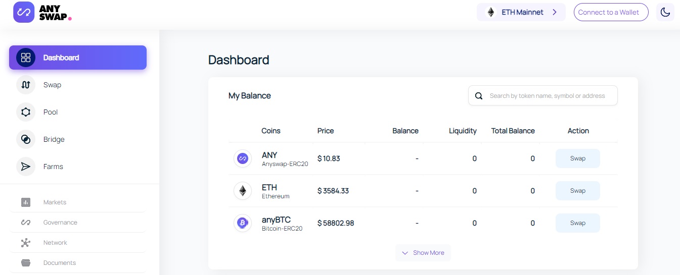Click the Network nodes icon
Image resolution: width=680 pixels, height=275 pixels.
tap(26, 243)
